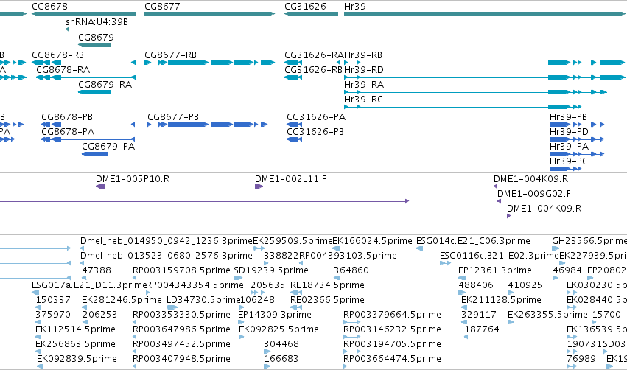Select the CG8677 gene label
The height and width of the screenshot is (370, 627).
[162, 7]
